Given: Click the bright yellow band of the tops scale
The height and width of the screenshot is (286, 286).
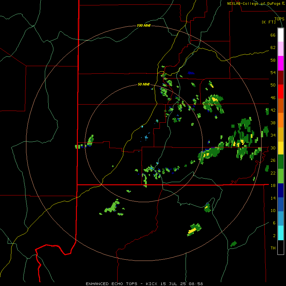Looking at the screenshot, I should coord(281,148).
